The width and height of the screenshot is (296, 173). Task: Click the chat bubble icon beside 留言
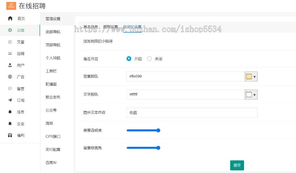click(10, 88)
